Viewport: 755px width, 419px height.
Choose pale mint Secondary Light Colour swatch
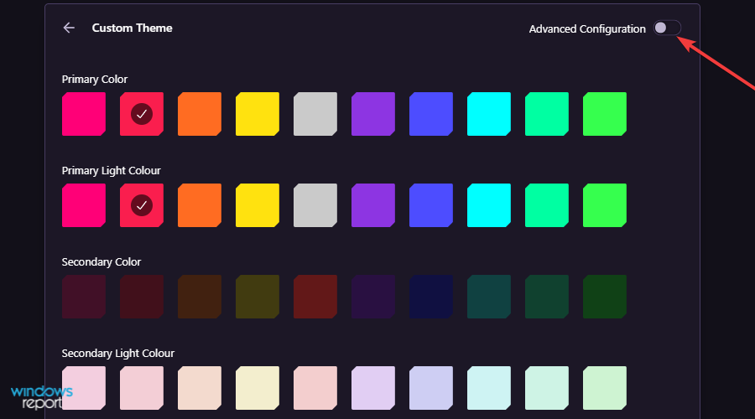click(x=546, y=388)
